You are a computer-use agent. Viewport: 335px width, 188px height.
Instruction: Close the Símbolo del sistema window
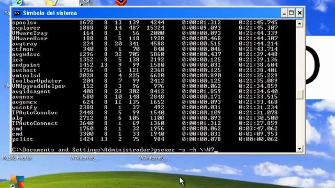pos(299,13)
